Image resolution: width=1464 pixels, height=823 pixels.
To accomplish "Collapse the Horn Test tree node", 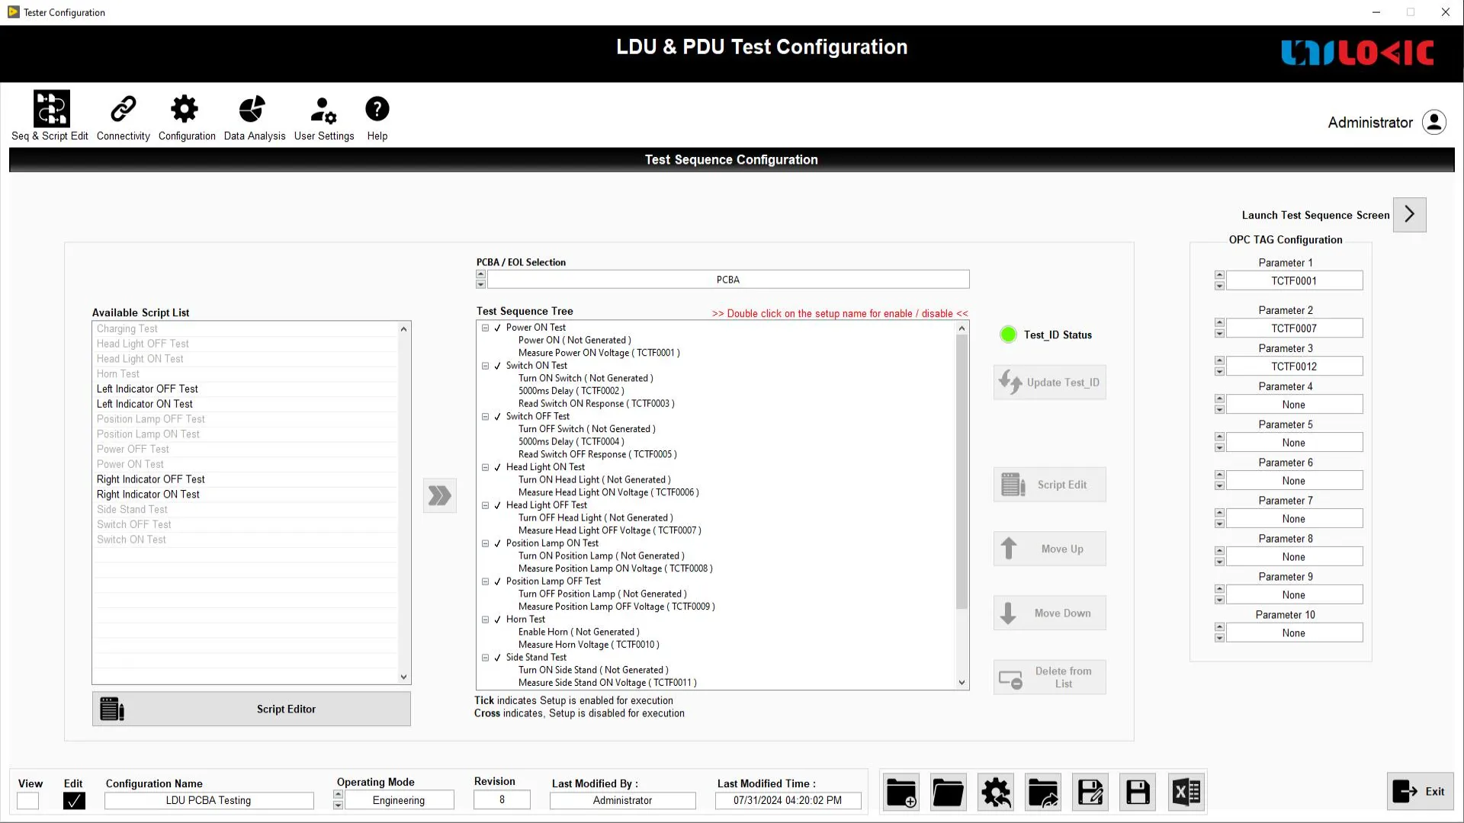I will (485, 620).
